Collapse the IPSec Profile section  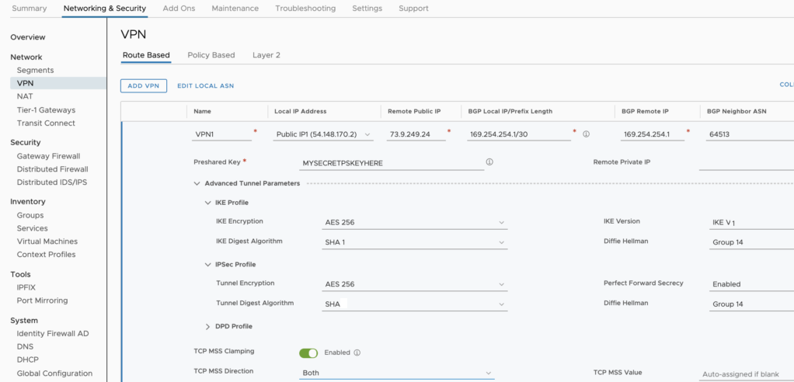pos(208,265)
